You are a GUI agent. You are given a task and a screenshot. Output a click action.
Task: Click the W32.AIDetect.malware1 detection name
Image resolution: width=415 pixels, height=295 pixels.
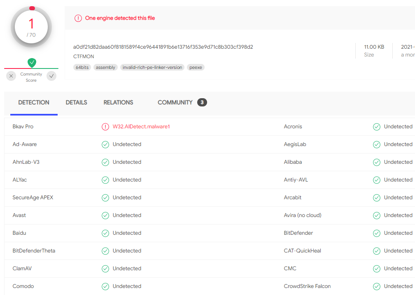click(141, 127)
